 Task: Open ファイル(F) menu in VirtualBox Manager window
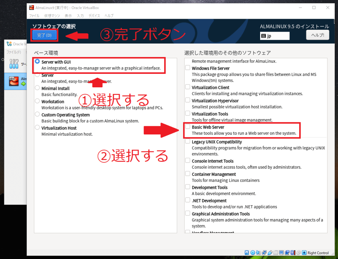[x=14, y=52]
